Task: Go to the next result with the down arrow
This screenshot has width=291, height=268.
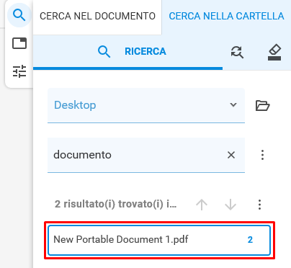Action: (230, 205)
